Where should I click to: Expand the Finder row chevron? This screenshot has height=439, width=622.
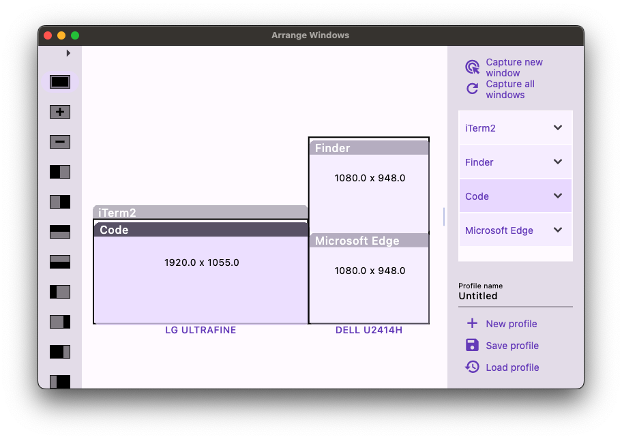(x=558, y=162)
